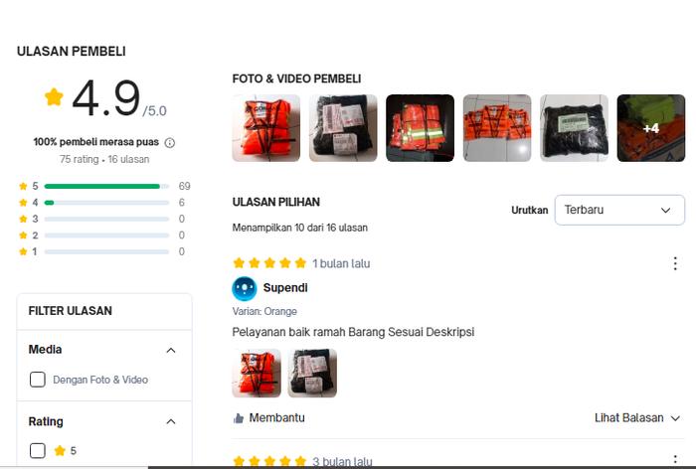The width and height of the screenshot is (696, 469).
Task: Open the reflective-stripe vest buyer photo
Action: click(x=420, y=128)
